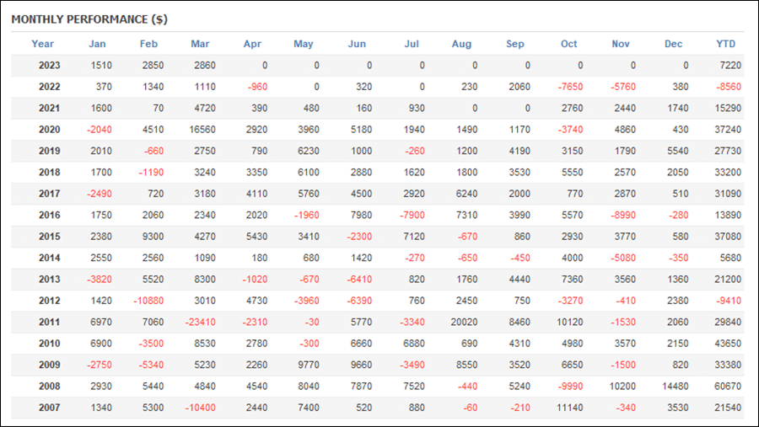Click the Dec column header
The image size is (759, 427).
[673, 44]
